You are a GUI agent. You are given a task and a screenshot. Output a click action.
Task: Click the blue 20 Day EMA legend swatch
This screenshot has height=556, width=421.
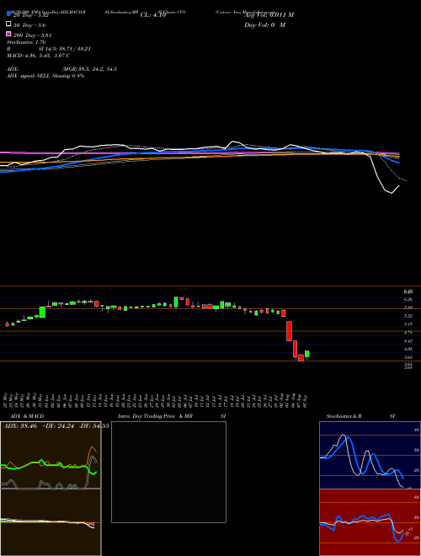tap(9, 13)
